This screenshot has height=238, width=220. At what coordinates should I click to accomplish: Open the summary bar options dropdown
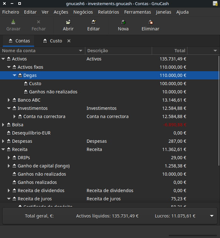click(212, 216)
